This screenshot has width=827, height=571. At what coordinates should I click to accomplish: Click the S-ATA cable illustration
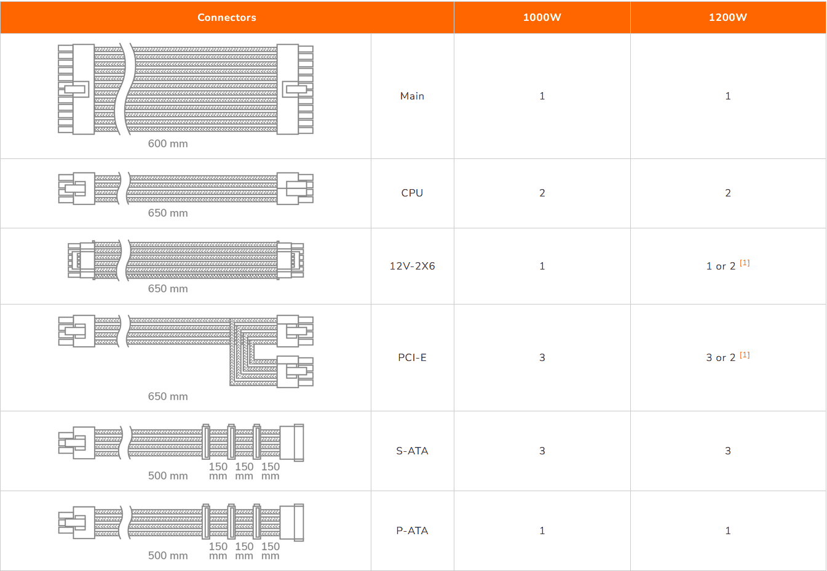[181, 442]
